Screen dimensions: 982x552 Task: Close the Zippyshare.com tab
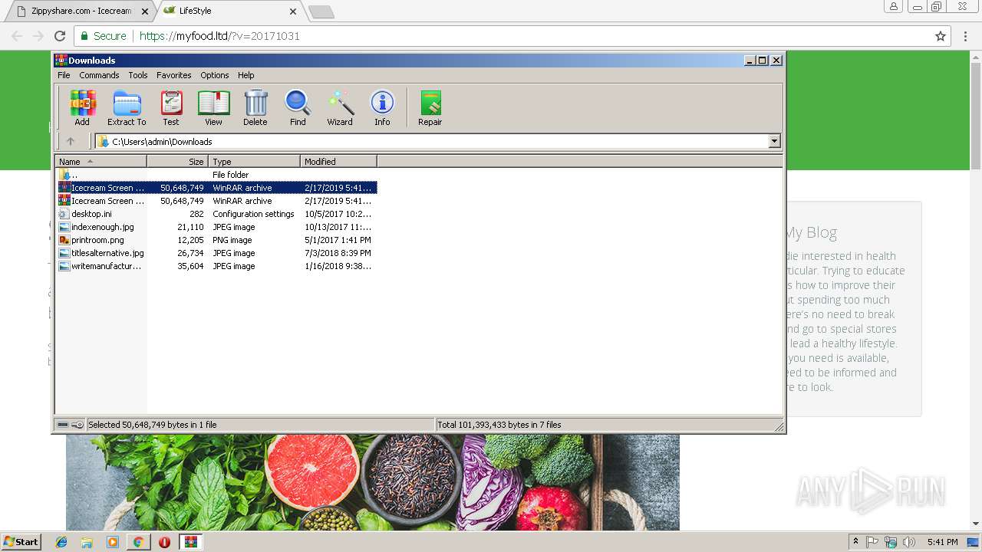tap(145, 11)
